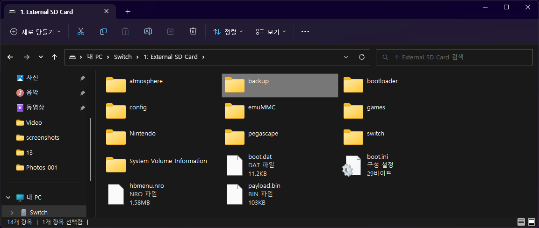Click the navigation pane scrollbar

(x=91, y=150)
